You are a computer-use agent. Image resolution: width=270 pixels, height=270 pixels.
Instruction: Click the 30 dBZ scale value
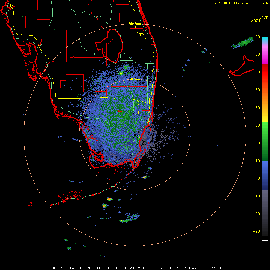pos(258,125)
